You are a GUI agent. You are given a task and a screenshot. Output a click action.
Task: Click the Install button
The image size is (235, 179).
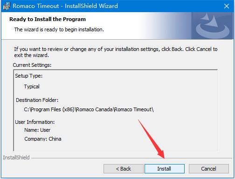165,169
